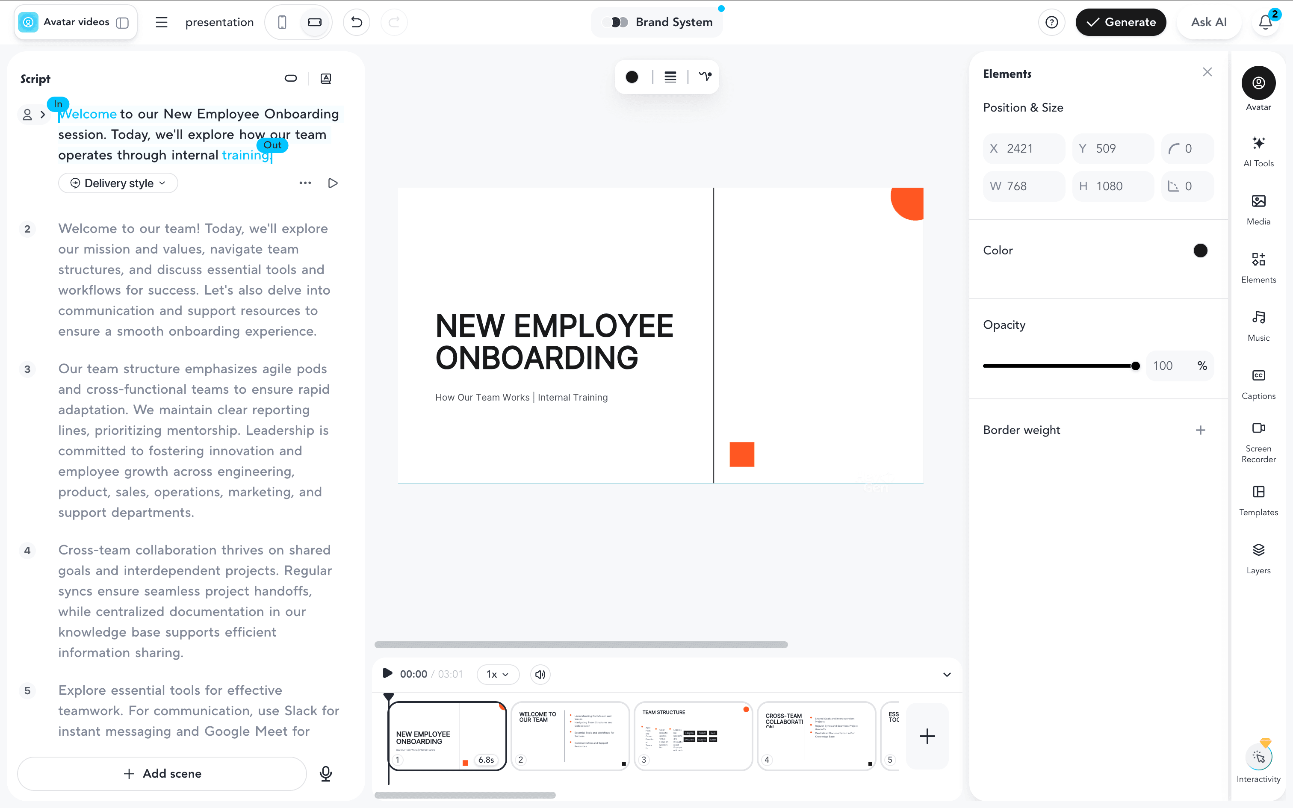Expand the Delivery style dropdown
1293x808 pixels.
(x=118, y=183)
